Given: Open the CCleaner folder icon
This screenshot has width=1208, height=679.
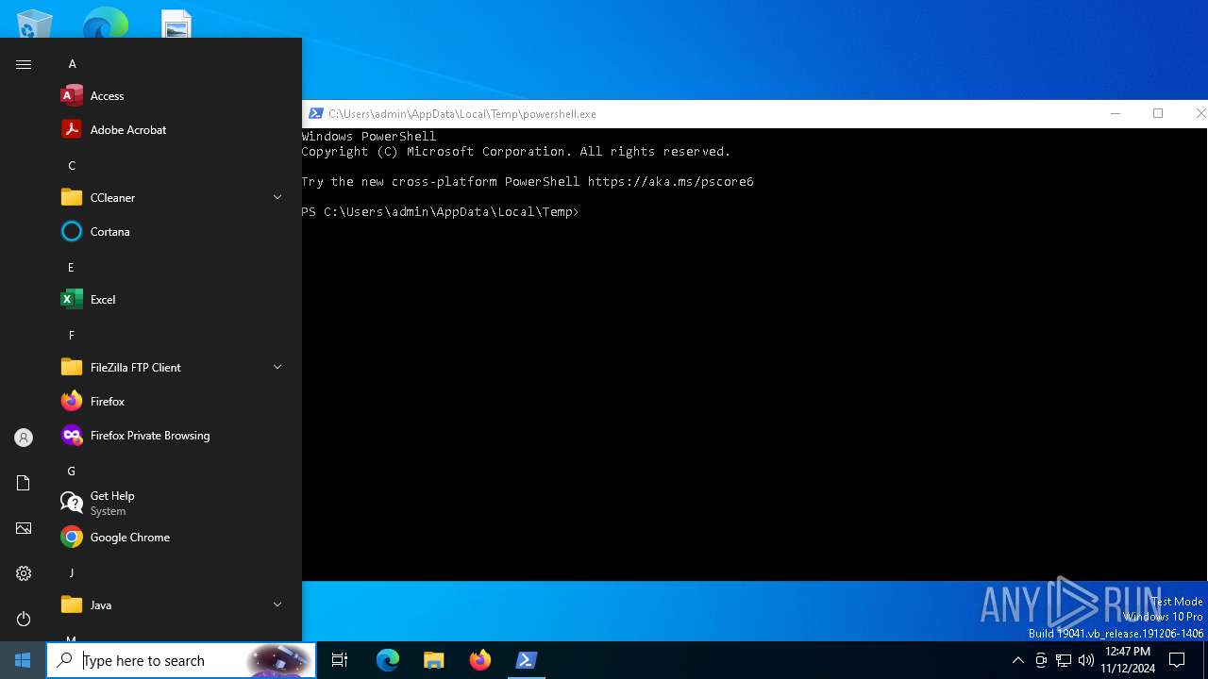Looking at the screenshot, I should 72,197.
